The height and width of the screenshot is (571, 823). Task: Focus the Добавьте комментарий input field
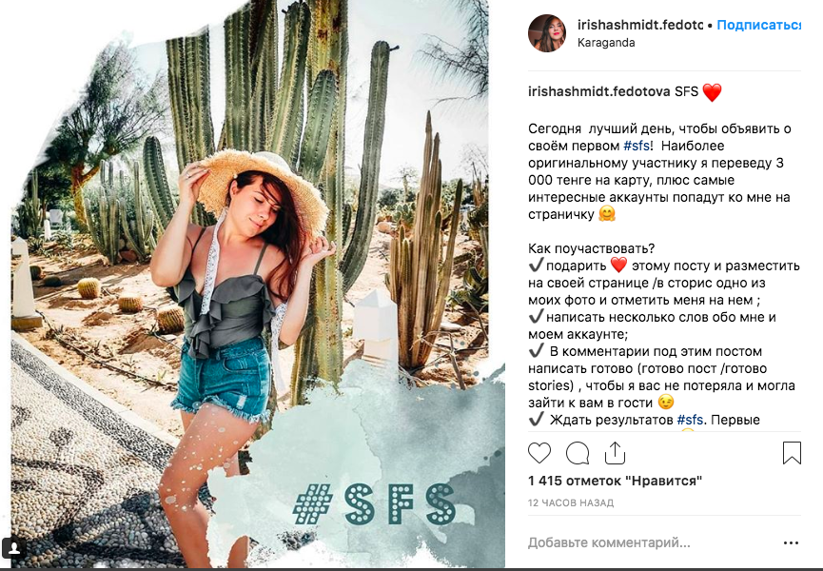tap(647, 543)
